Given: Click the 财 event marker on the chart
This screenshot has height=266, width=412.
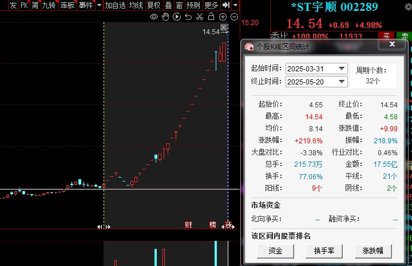Looking at the screenshot, I should tap(188, 224).
